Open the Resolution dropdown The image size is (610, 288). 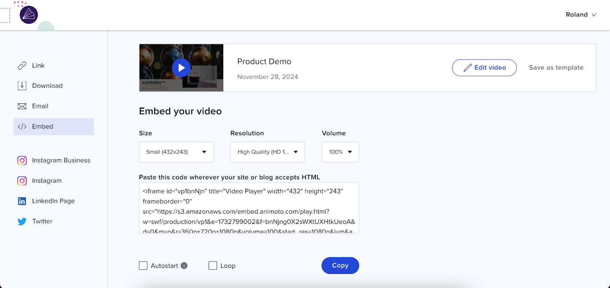coord(268,152)
